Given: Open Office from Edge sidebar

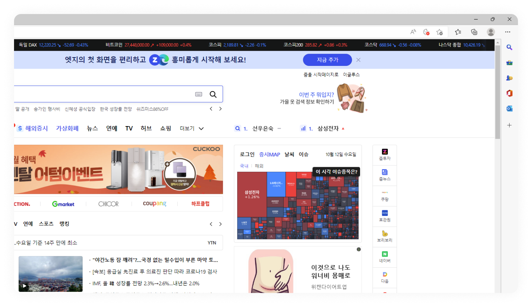Looking at the screenshot, I should coord(509,93).
